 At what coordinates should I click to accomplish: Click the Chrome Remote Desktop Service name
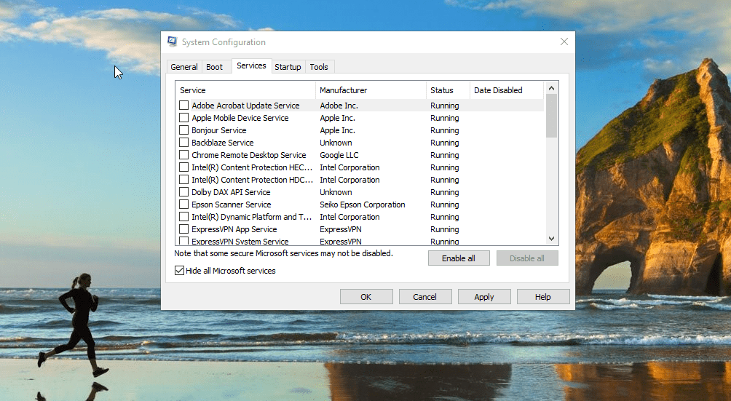tap(249, 155)
